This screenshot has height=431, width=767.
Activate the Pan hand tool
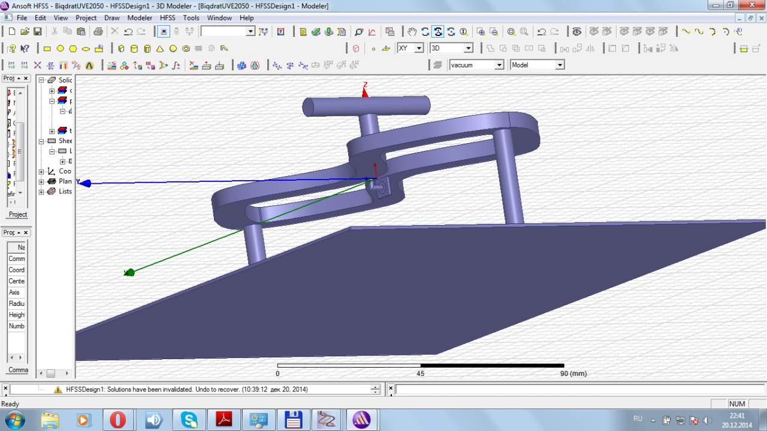(x=412, y=32)
